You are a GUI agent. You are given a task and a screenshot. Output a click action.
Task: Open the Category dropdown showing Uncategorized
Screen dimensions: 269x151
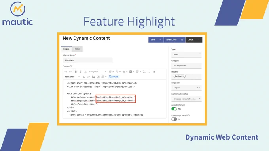186,65
